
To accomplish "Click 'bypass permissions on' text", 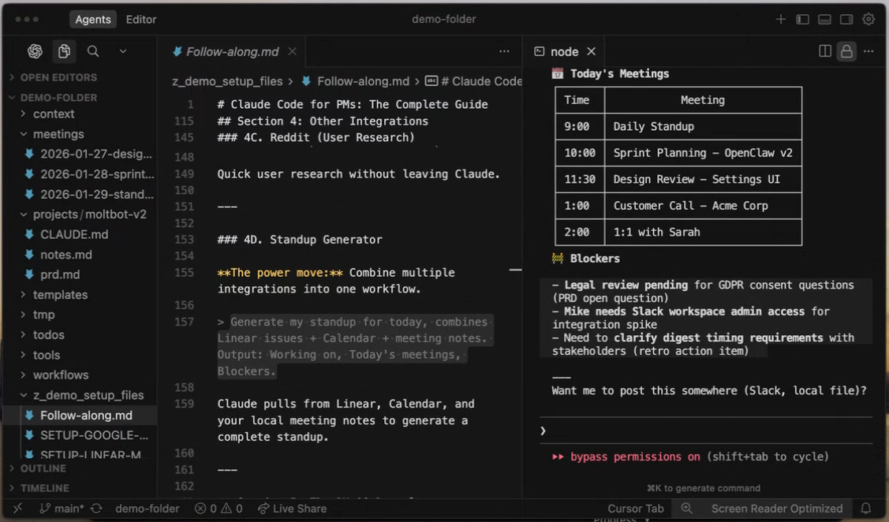I will click(635, 457).
